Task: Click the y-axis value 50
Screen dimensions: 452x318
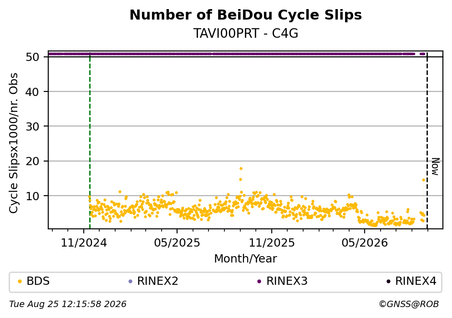Action: coord(32,57)
